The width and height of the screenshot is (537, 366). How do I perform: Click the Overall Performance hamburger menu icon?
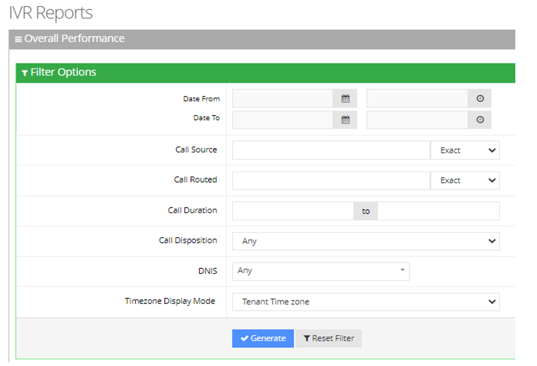(x=18, y=39)
